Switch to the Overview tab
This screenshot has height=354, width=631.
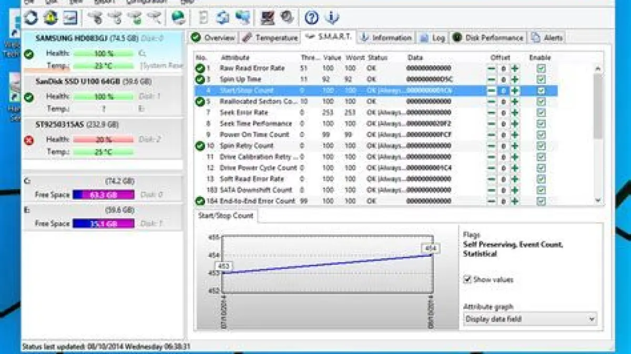[213, 38]
